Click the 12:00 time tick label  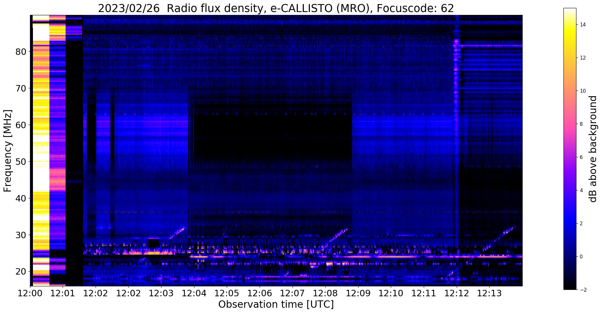tap(30, 293)
